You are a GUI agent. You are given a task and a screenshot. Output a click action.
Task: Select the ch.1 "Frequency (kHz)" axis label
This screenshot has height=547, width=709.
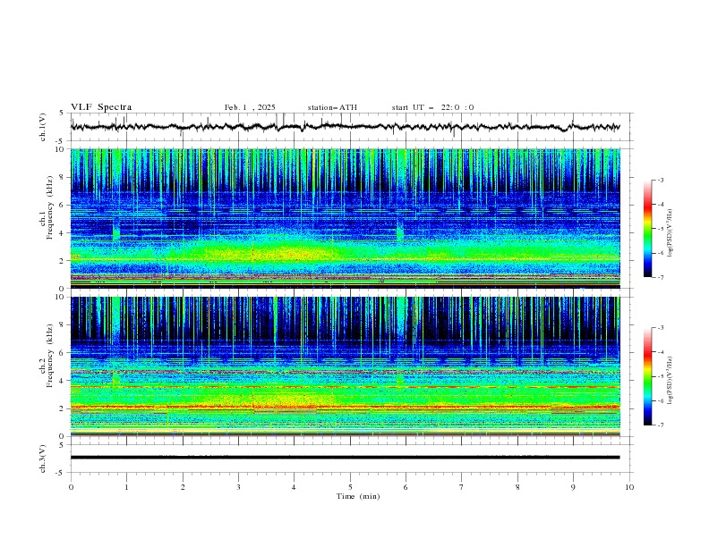(x=50, y=206)
